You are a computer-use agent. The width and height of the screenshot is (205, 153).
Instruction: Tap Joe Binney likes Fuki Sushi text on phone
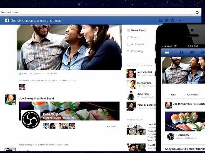pyautogui.click(x=189, y=104)
